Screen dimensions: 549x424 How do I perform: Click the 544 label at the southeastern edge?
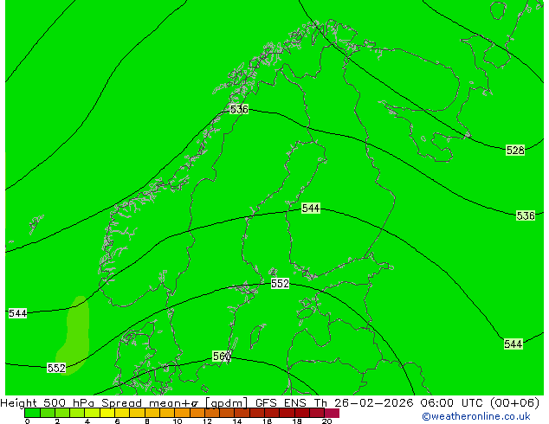[x=513, y=344]
